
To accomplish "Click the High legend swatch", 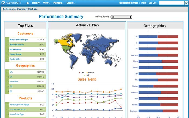I will [85, 75].
